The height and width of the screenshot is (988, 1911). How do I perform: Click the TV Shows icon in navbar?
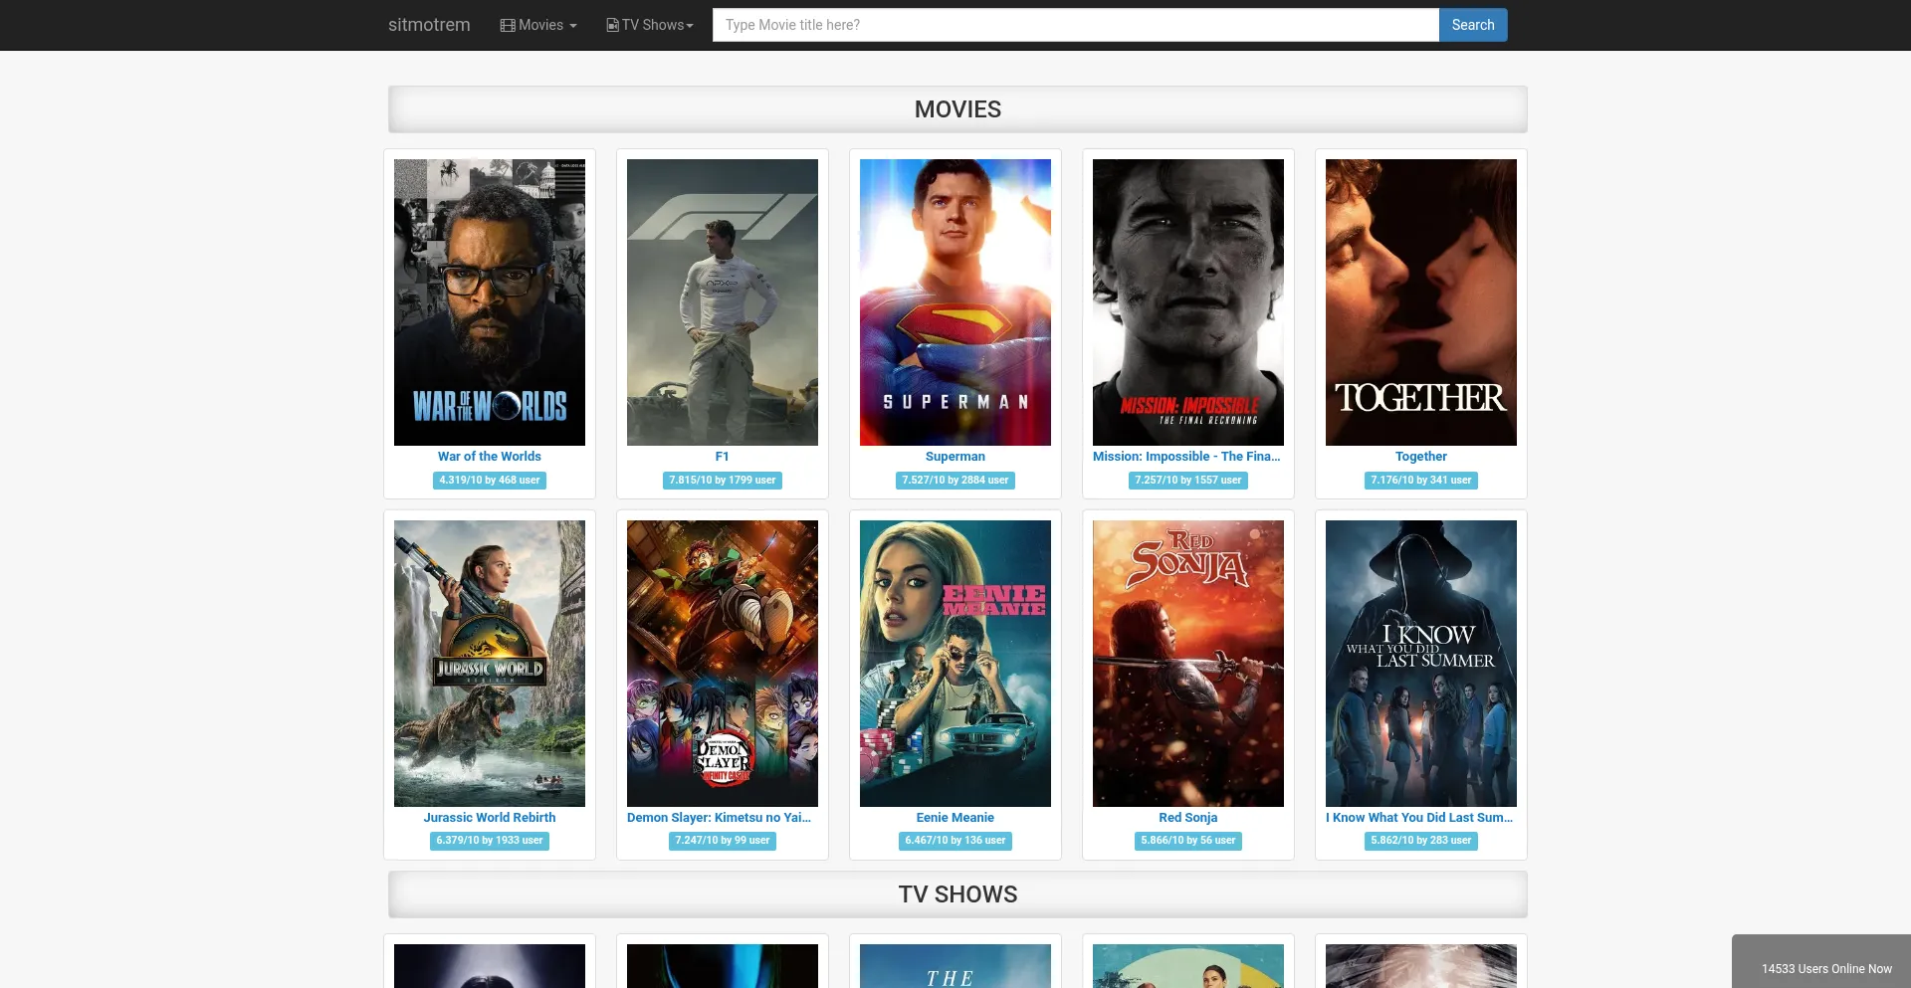point(612,25)
